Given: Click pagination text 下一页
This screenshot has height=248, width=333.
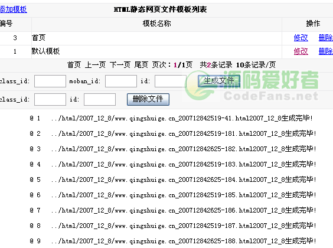Looking at the screenshot, I should click(x=120, y=65).
